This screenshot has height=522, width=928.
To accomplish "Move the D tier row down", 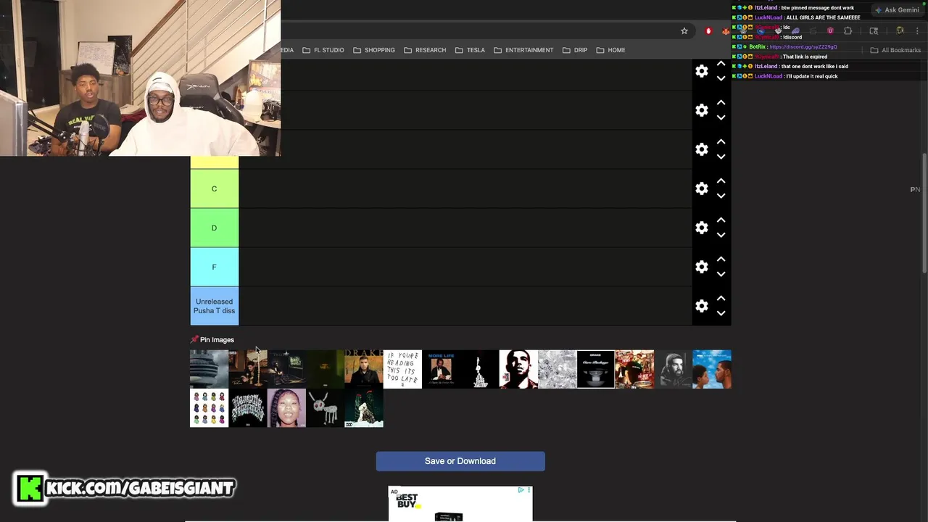I will pos(721,235).
